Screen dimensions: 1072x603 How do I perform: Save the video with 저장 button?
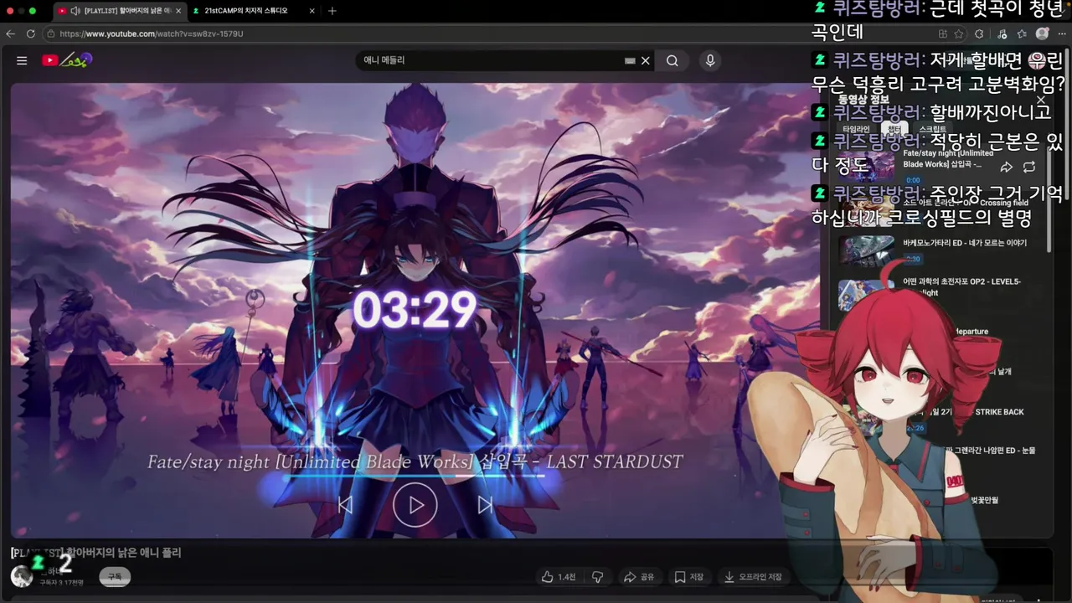689,577
